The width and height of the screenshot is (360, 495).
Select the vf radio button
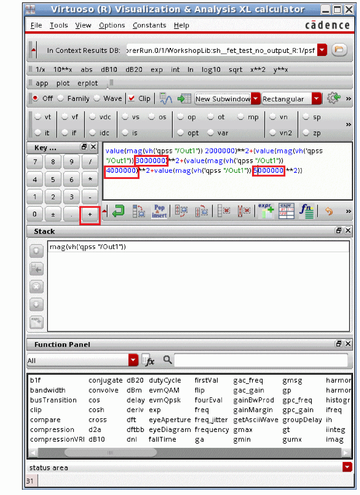[x=65, y=117]
